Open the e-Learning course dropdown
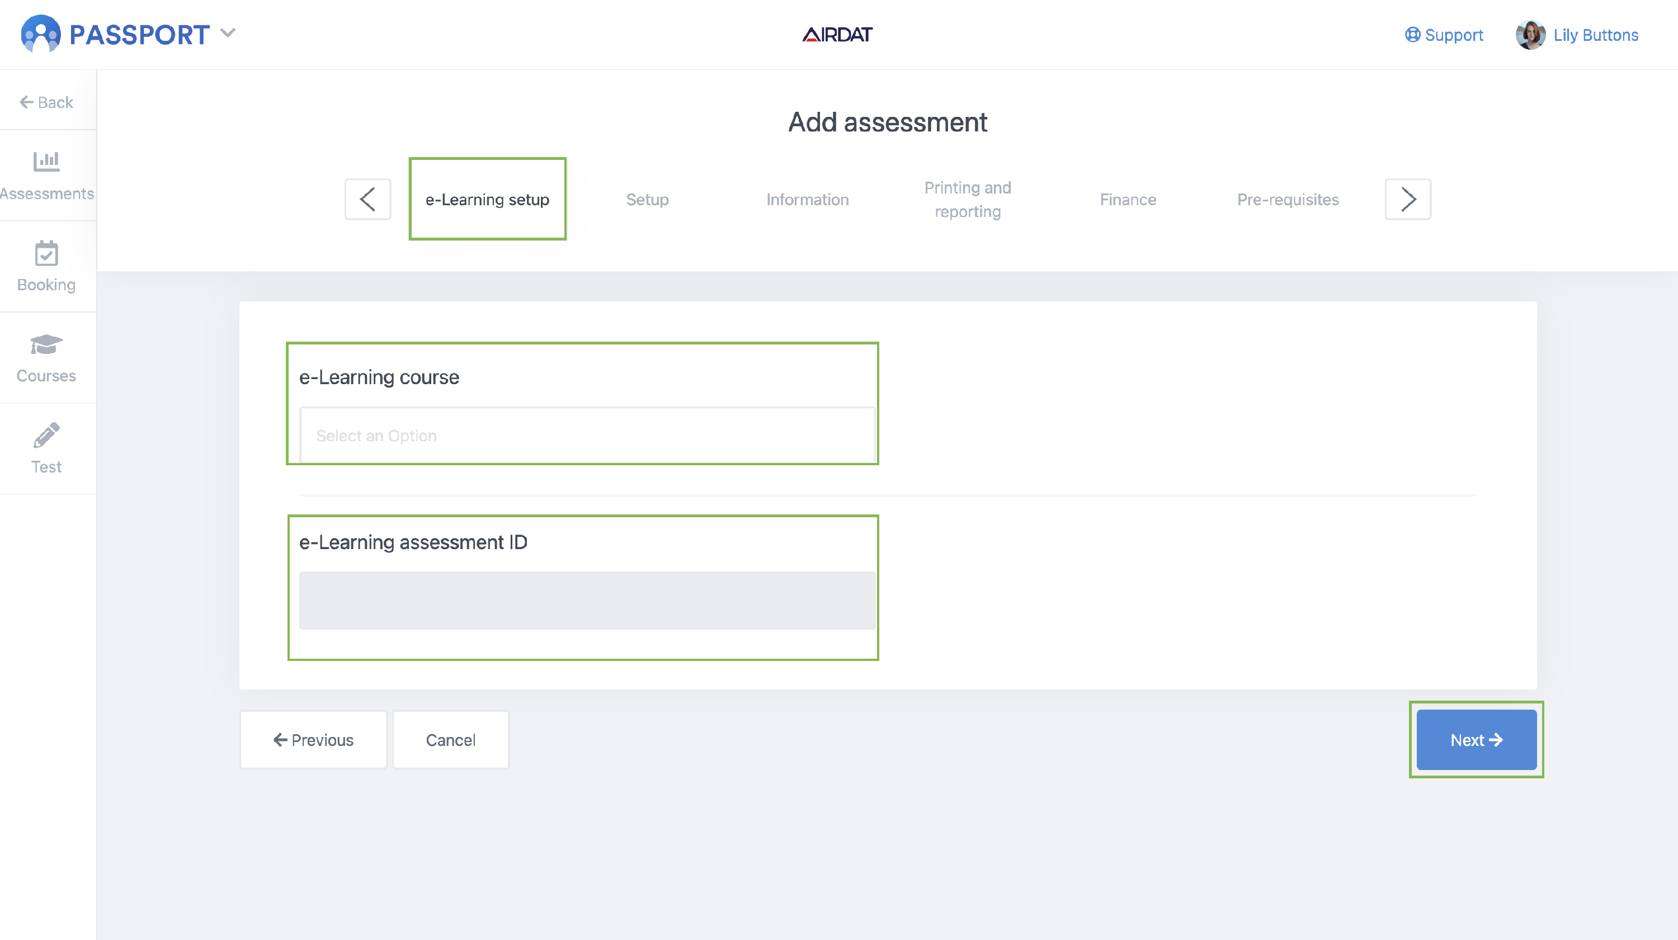Image resolution: width=1678 pixels, height=940 pixels. click(x=587, y=435)
